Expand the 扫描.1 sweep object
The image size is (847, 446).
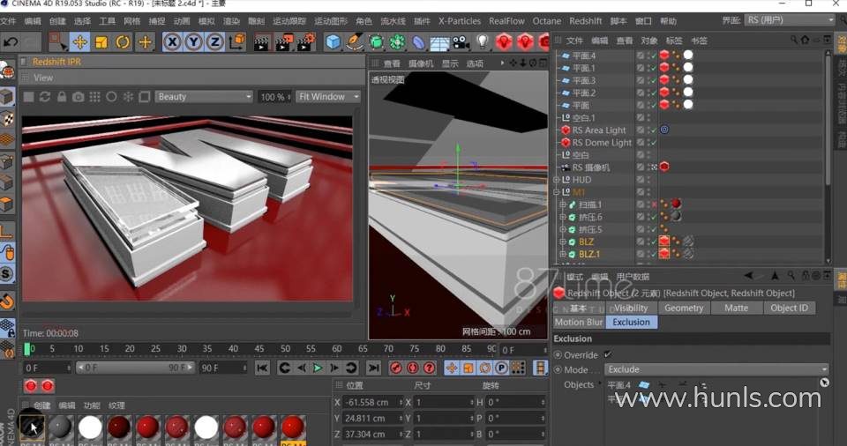(562, 204)
